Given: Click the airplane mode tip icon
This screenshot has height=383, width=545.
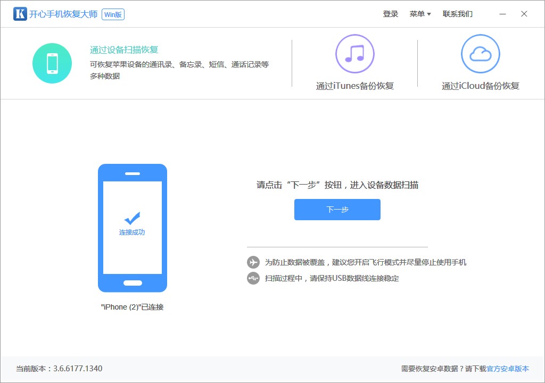Looking at the screenshot, I should click(x=253, y=262).
